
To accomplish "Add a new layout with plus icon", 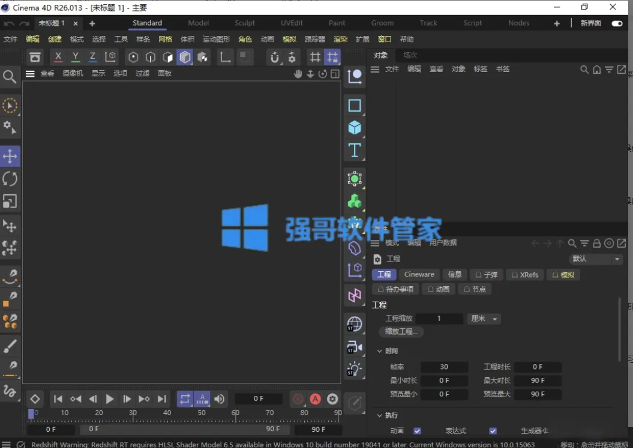I will (557, 23).
